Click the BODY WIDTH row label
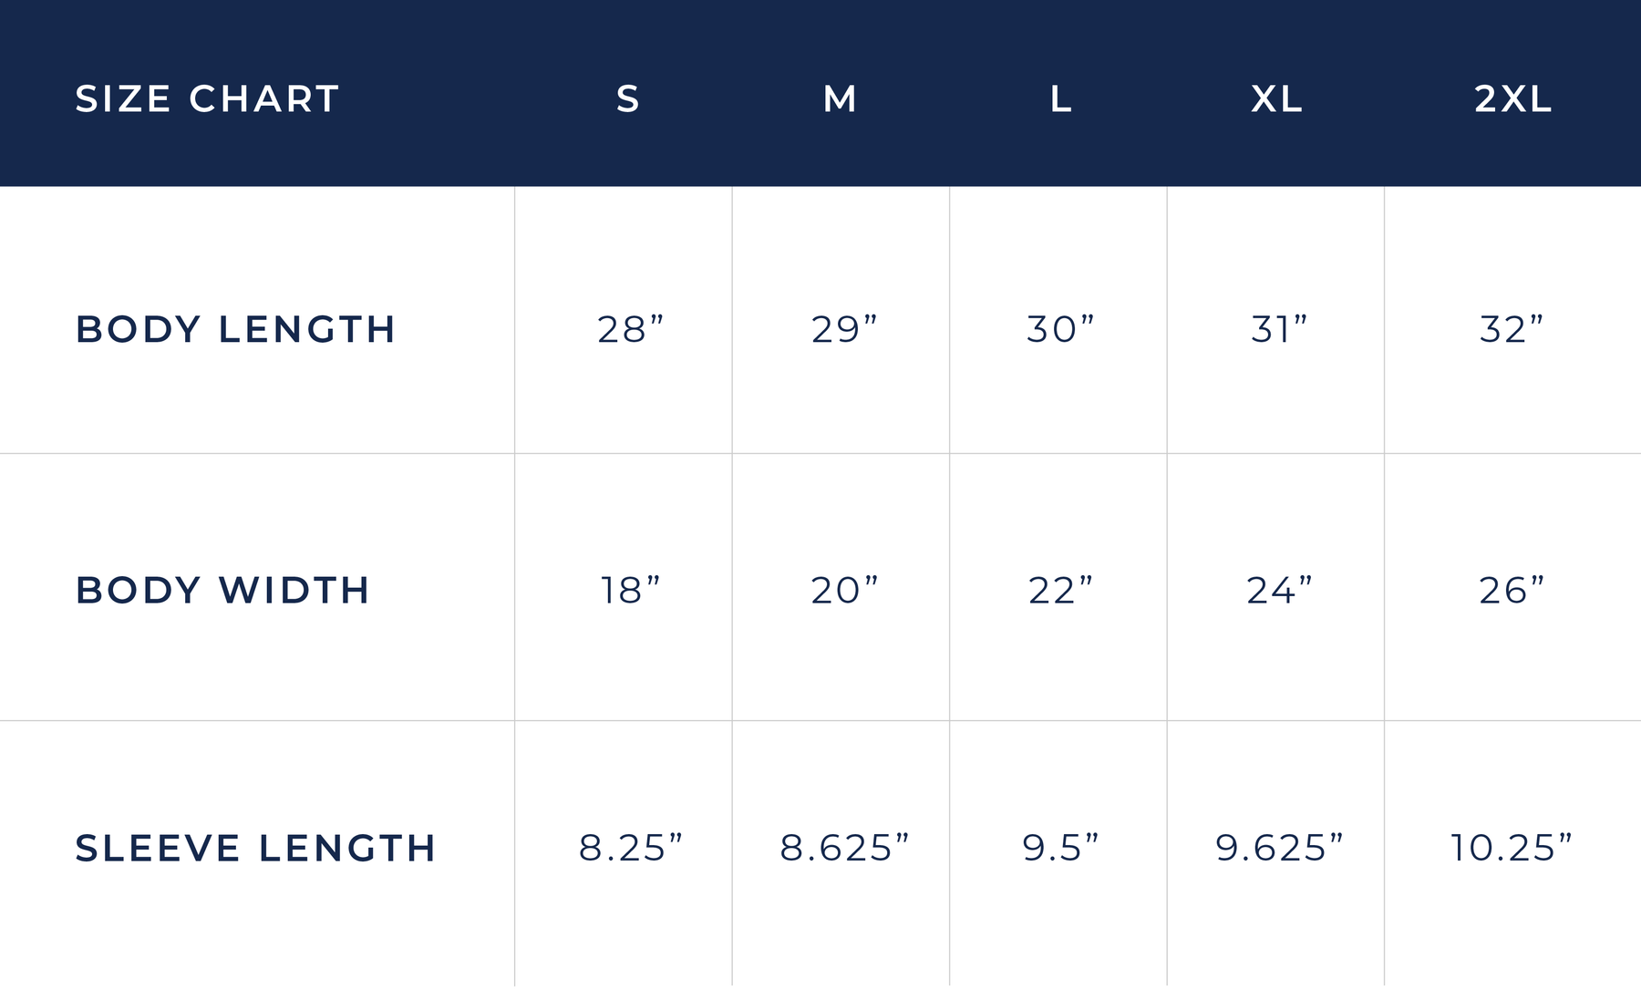The width and height of the screenshot is (1641, 990). coord(222,590)
